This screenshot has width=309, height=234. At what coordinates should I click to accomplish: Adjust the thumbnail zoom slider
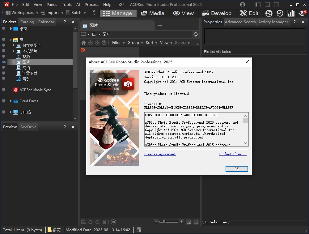[164, 222]
